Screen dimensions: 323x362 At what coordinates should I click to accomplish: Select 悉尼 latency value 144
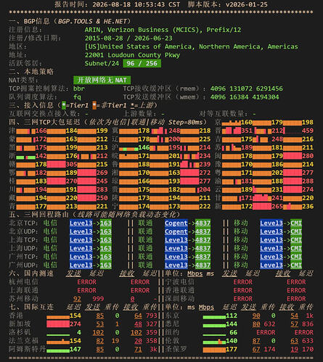[x=232, y=324]
